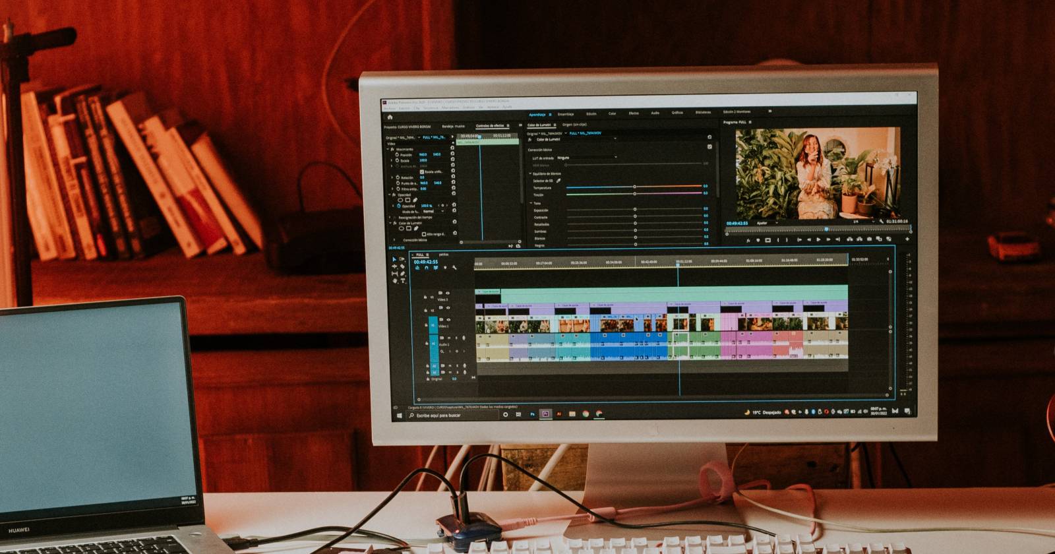The height and width of the screenshot is (554, 1055).
Task: Show more workspaces with the overflow chevron
Action: pos(769,111)
